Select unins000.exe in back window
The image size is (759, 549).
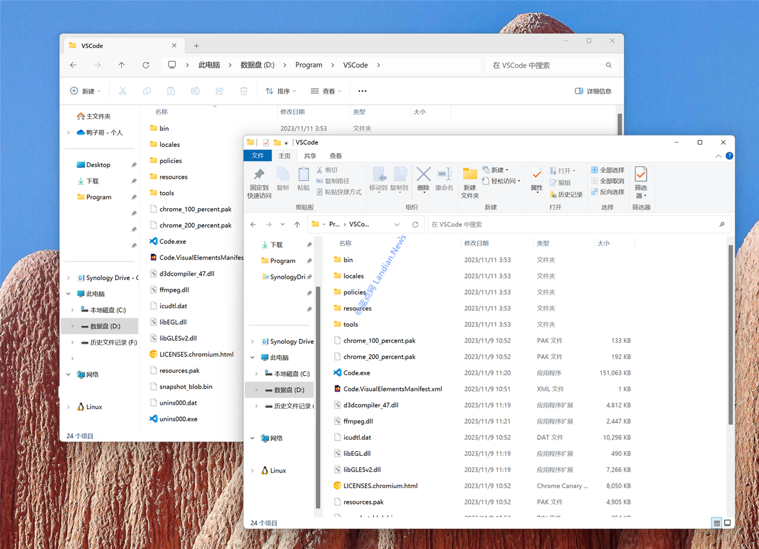(178, 419)
